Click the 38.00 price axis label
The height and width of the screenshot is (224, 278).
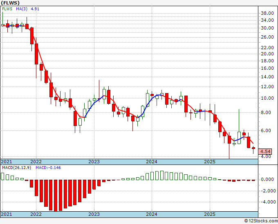point(267,13)
